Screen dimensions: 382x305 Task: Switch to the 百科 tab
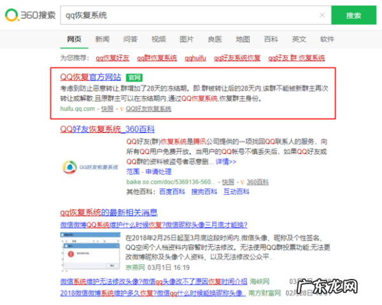click(x=271, y=39)
